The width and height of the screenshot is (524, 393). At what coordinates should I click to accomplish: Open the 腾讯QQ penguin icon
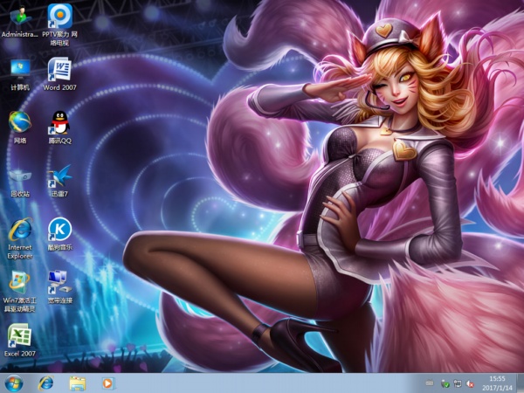[x=59, y=122]
